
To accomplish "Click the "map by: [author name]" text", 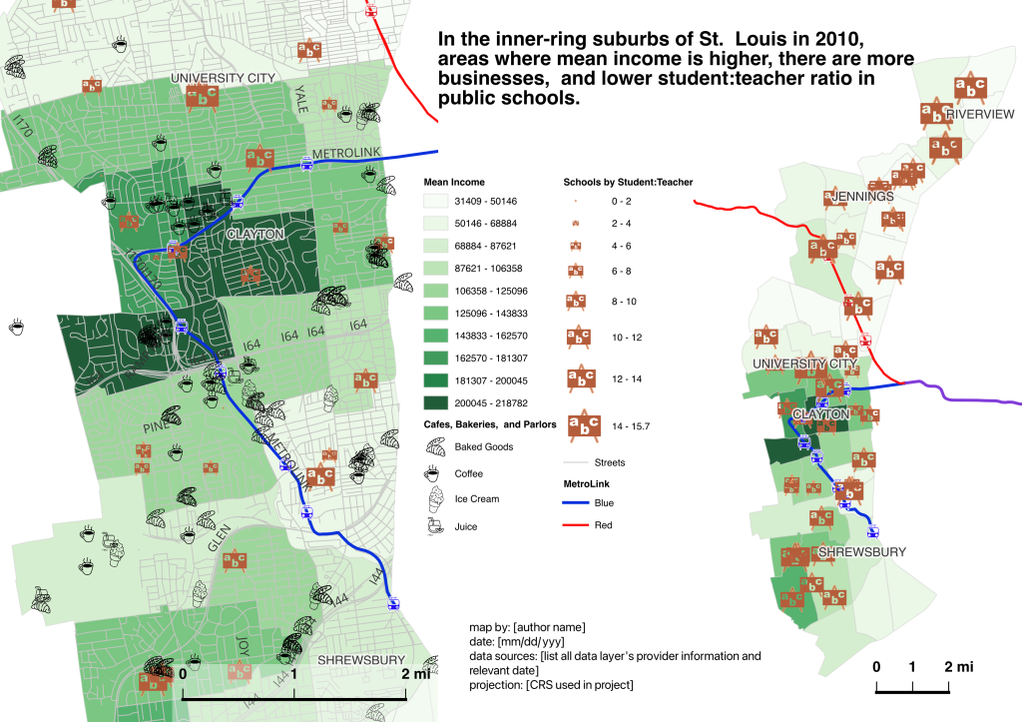I will [527, 627].
